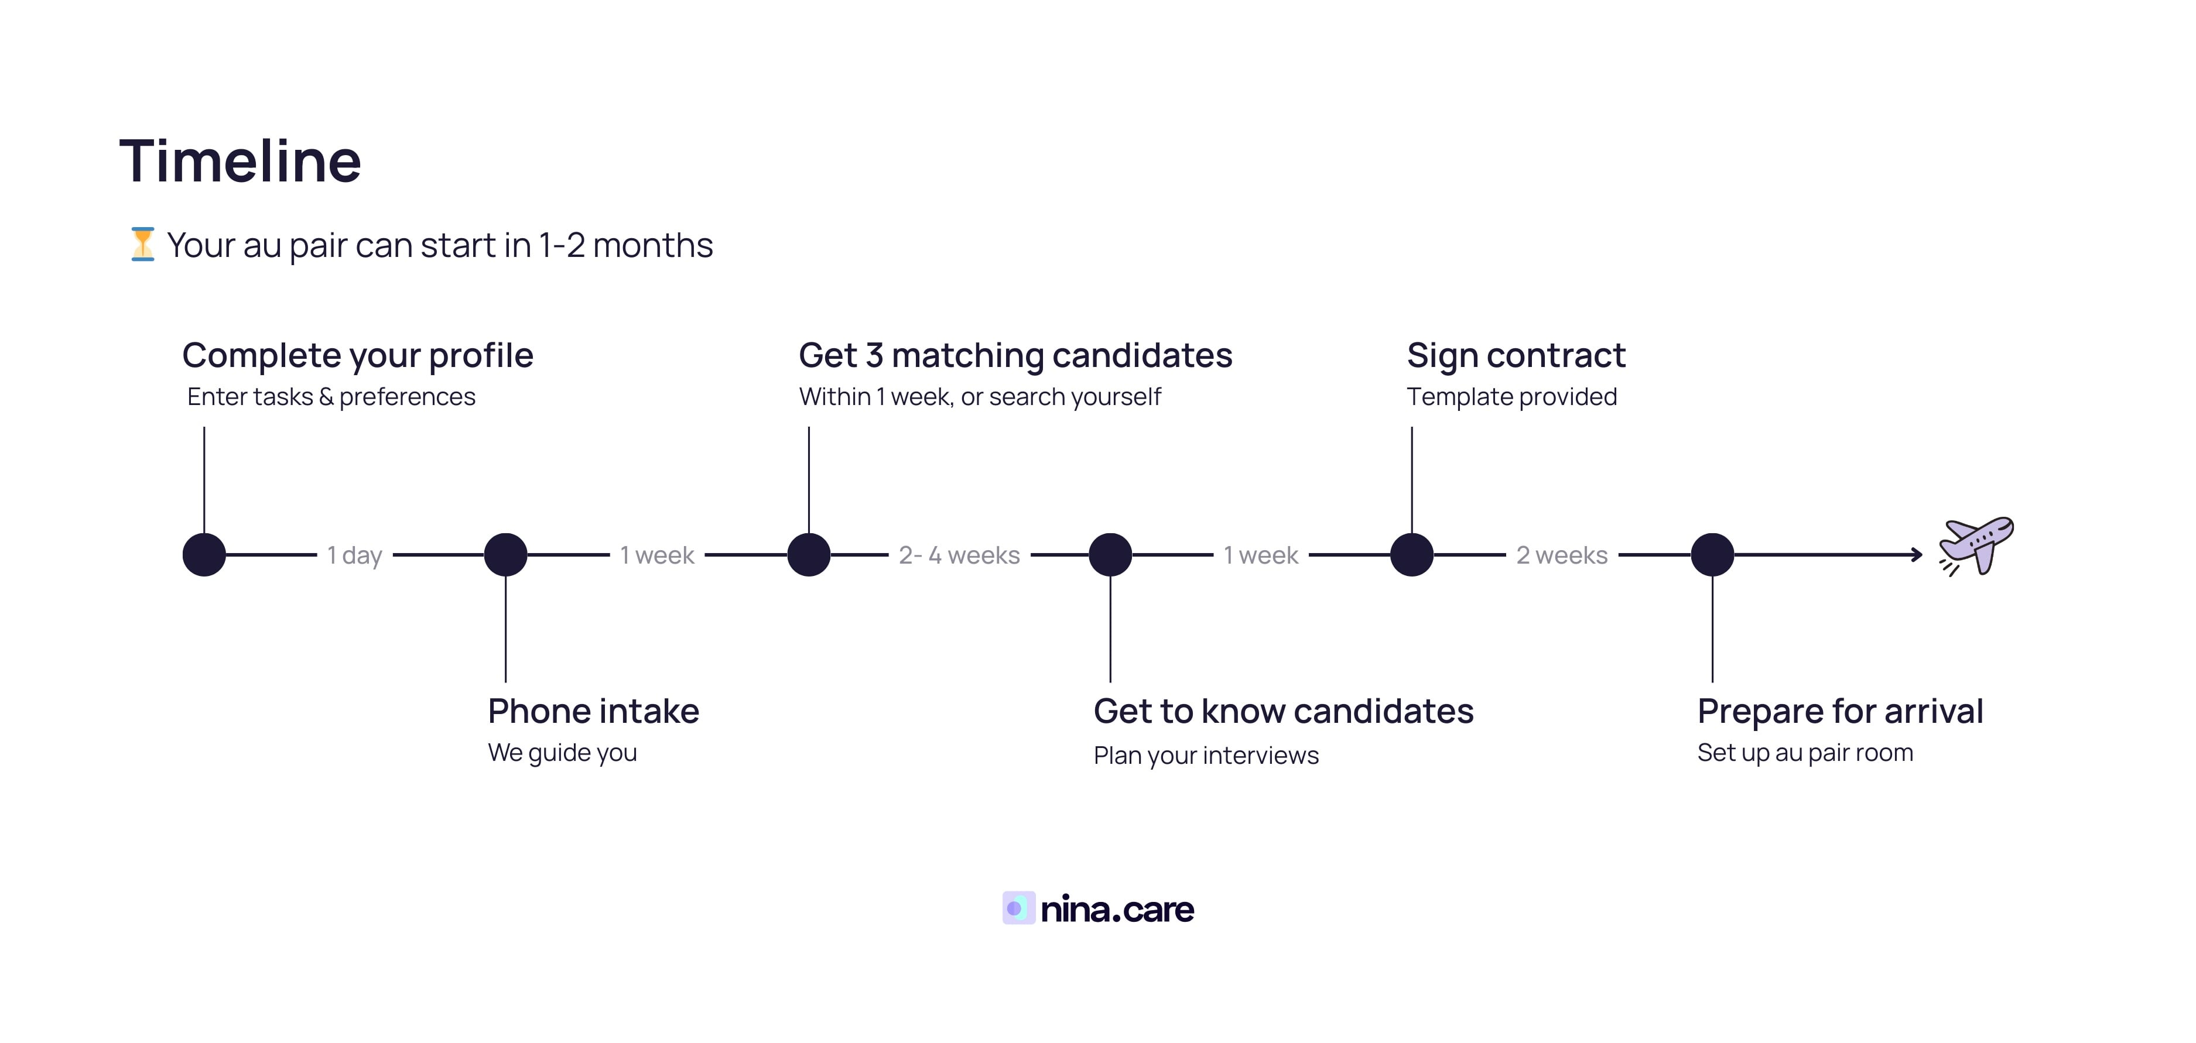Click the nina.care brand text

click(1117, 909)
